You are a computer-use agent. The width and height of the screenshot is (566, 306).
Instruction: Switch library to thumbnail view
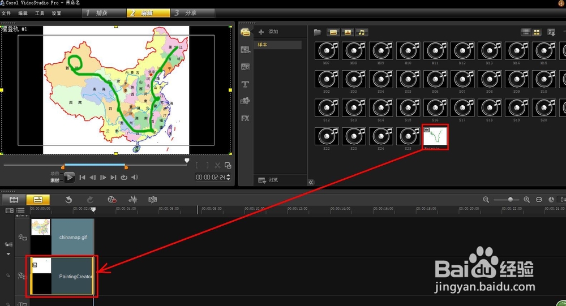click(537, 32)
